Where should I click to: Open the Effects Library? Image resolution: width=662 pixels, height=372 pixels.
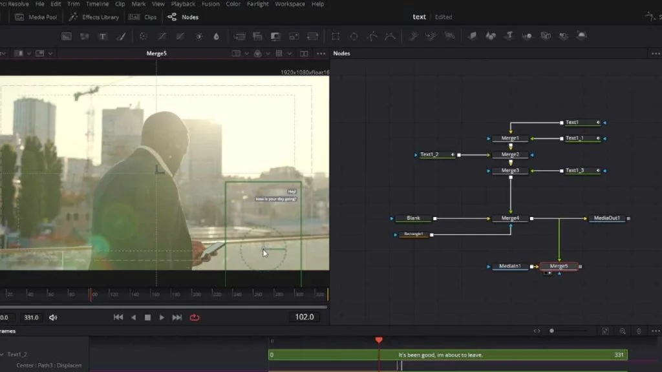pyautogui.click(x=96, y=17)
